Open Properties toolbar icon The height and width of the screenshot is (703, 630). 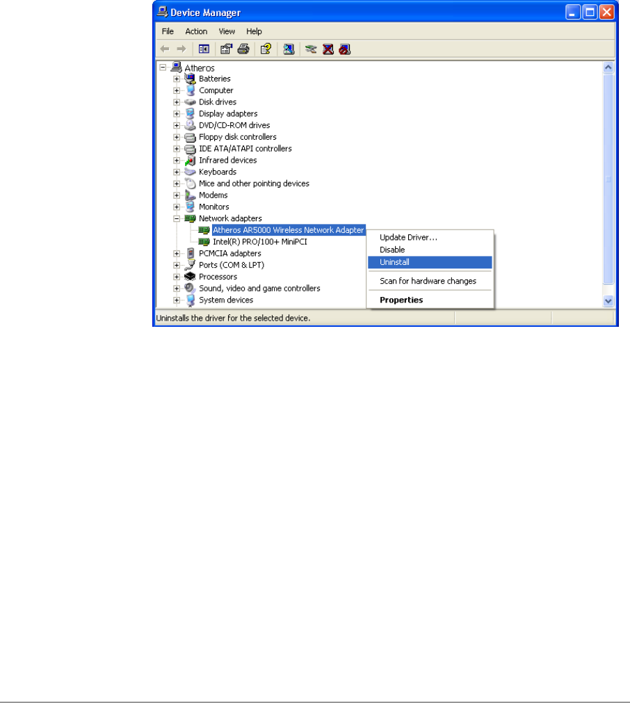point(227,49)
